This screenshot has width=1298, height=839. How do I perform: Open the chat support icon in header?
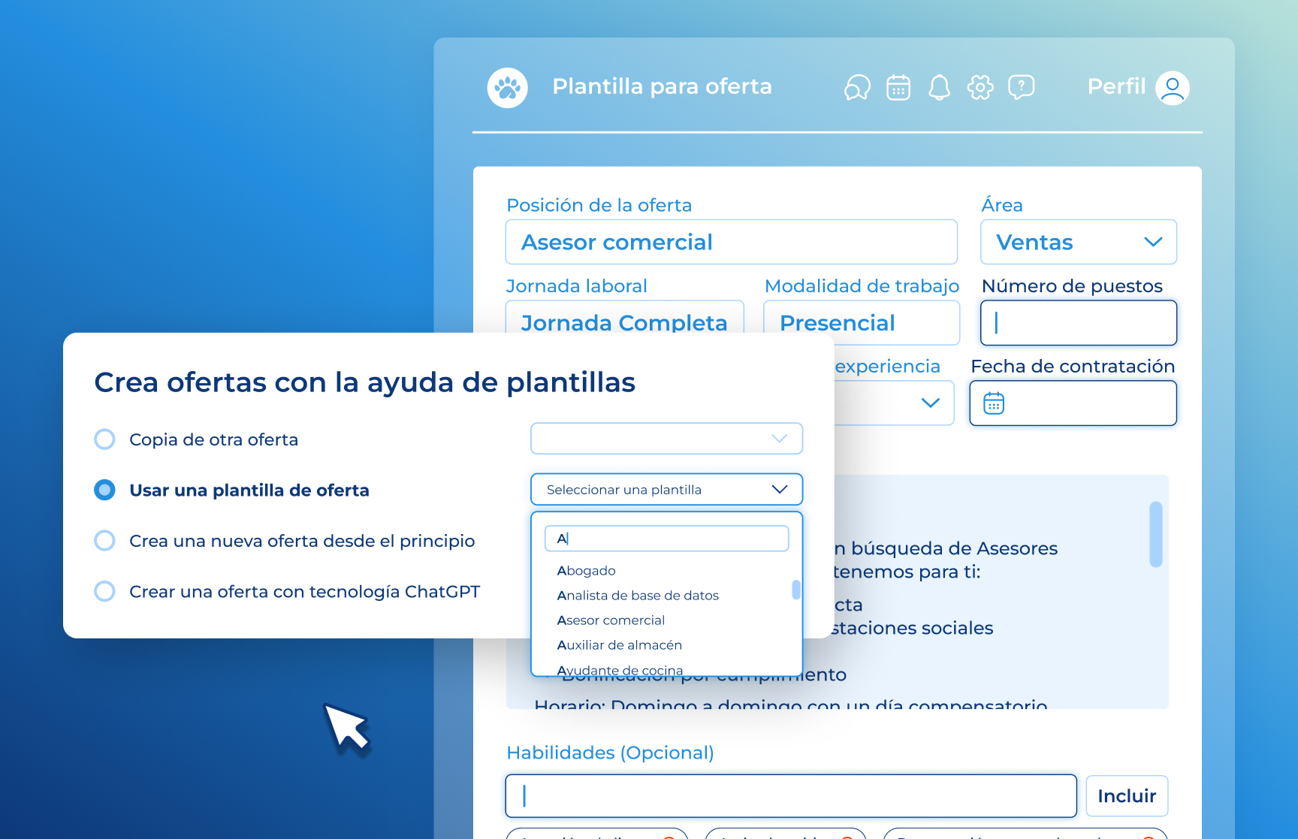coord(856,87)
